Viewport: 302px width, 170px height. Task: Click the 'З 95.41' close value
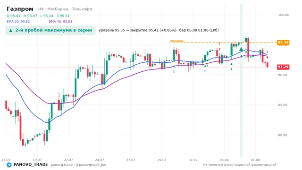[x=63, y=16]
